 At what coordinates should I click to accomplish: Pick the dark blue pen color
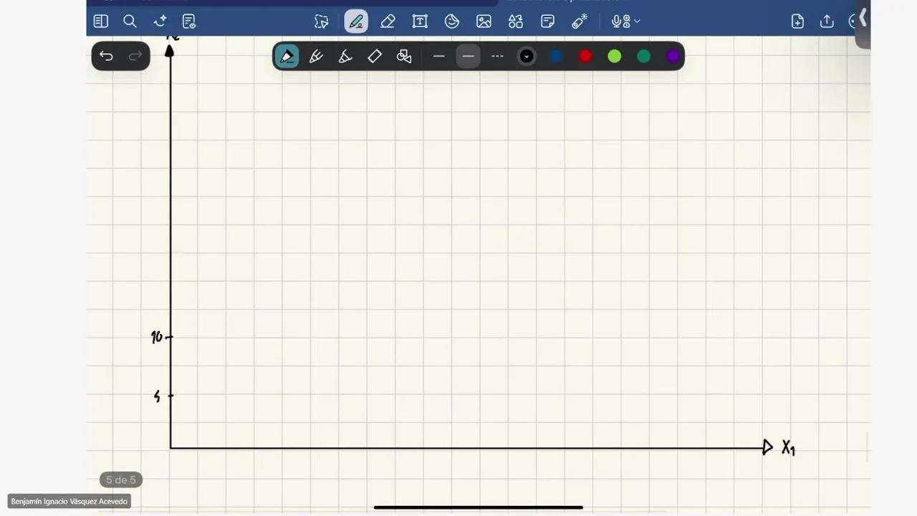click(x=556, y=56)
